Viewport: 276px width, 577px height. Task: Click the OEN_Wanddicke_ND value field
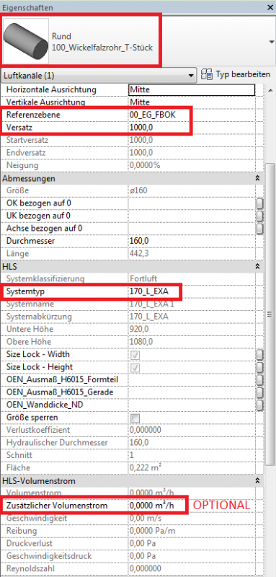[x=192, y=405]
